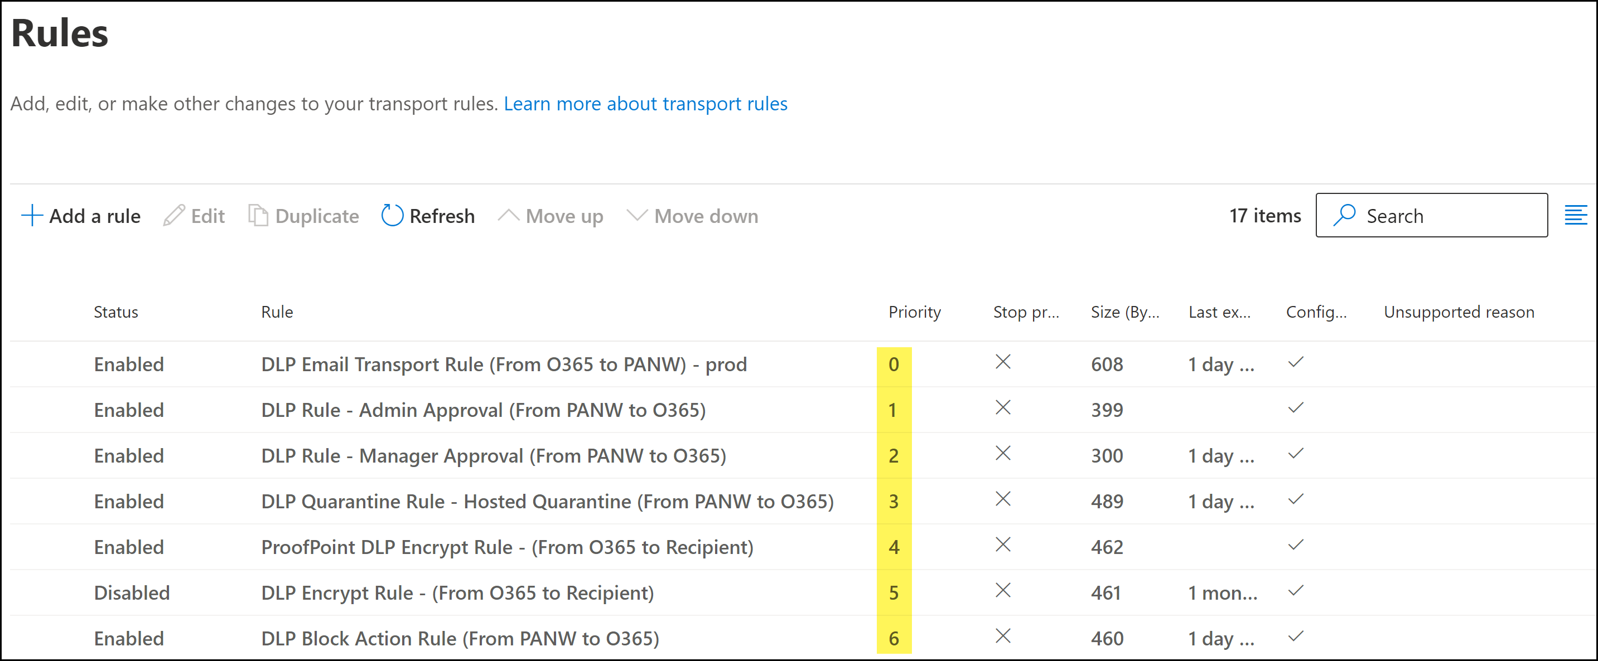Sort by the Status column header
Image resolution: width=1598 pixels, height=661 pixels.
pos(116,312)
